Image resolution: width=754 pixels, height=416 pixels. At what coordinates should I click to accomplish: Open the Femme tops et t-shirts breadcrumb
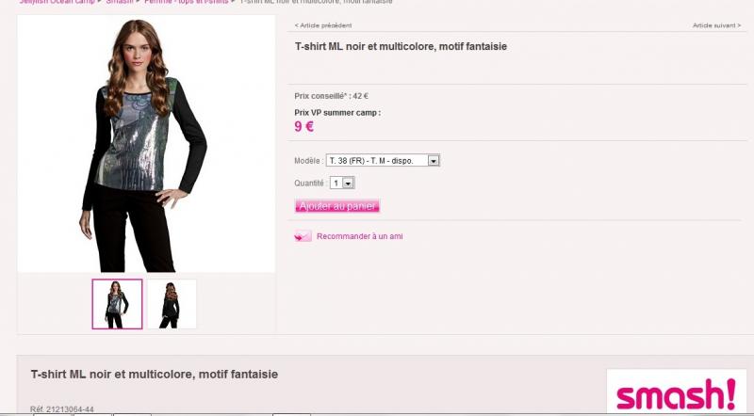186,2
